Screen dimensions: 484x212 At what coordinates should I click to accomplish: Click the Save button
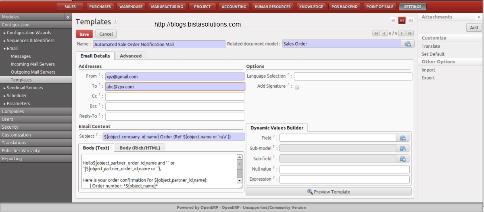coord(84,34)
